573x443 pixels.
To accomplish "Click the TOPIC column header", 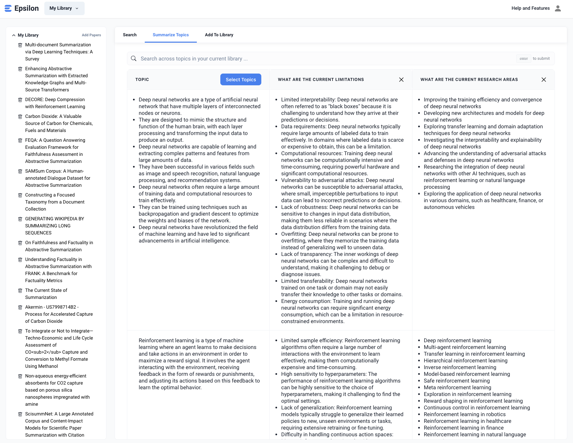I will pyautogui.click(x=142, y=80).
